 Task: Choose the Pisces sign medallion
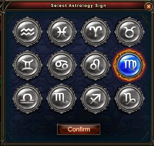pos(62,32)
